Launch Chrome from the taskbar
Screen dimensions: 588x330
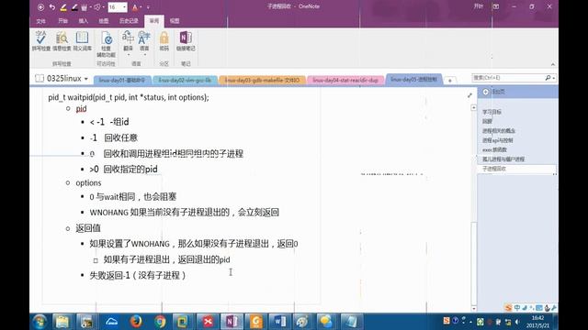160,322
